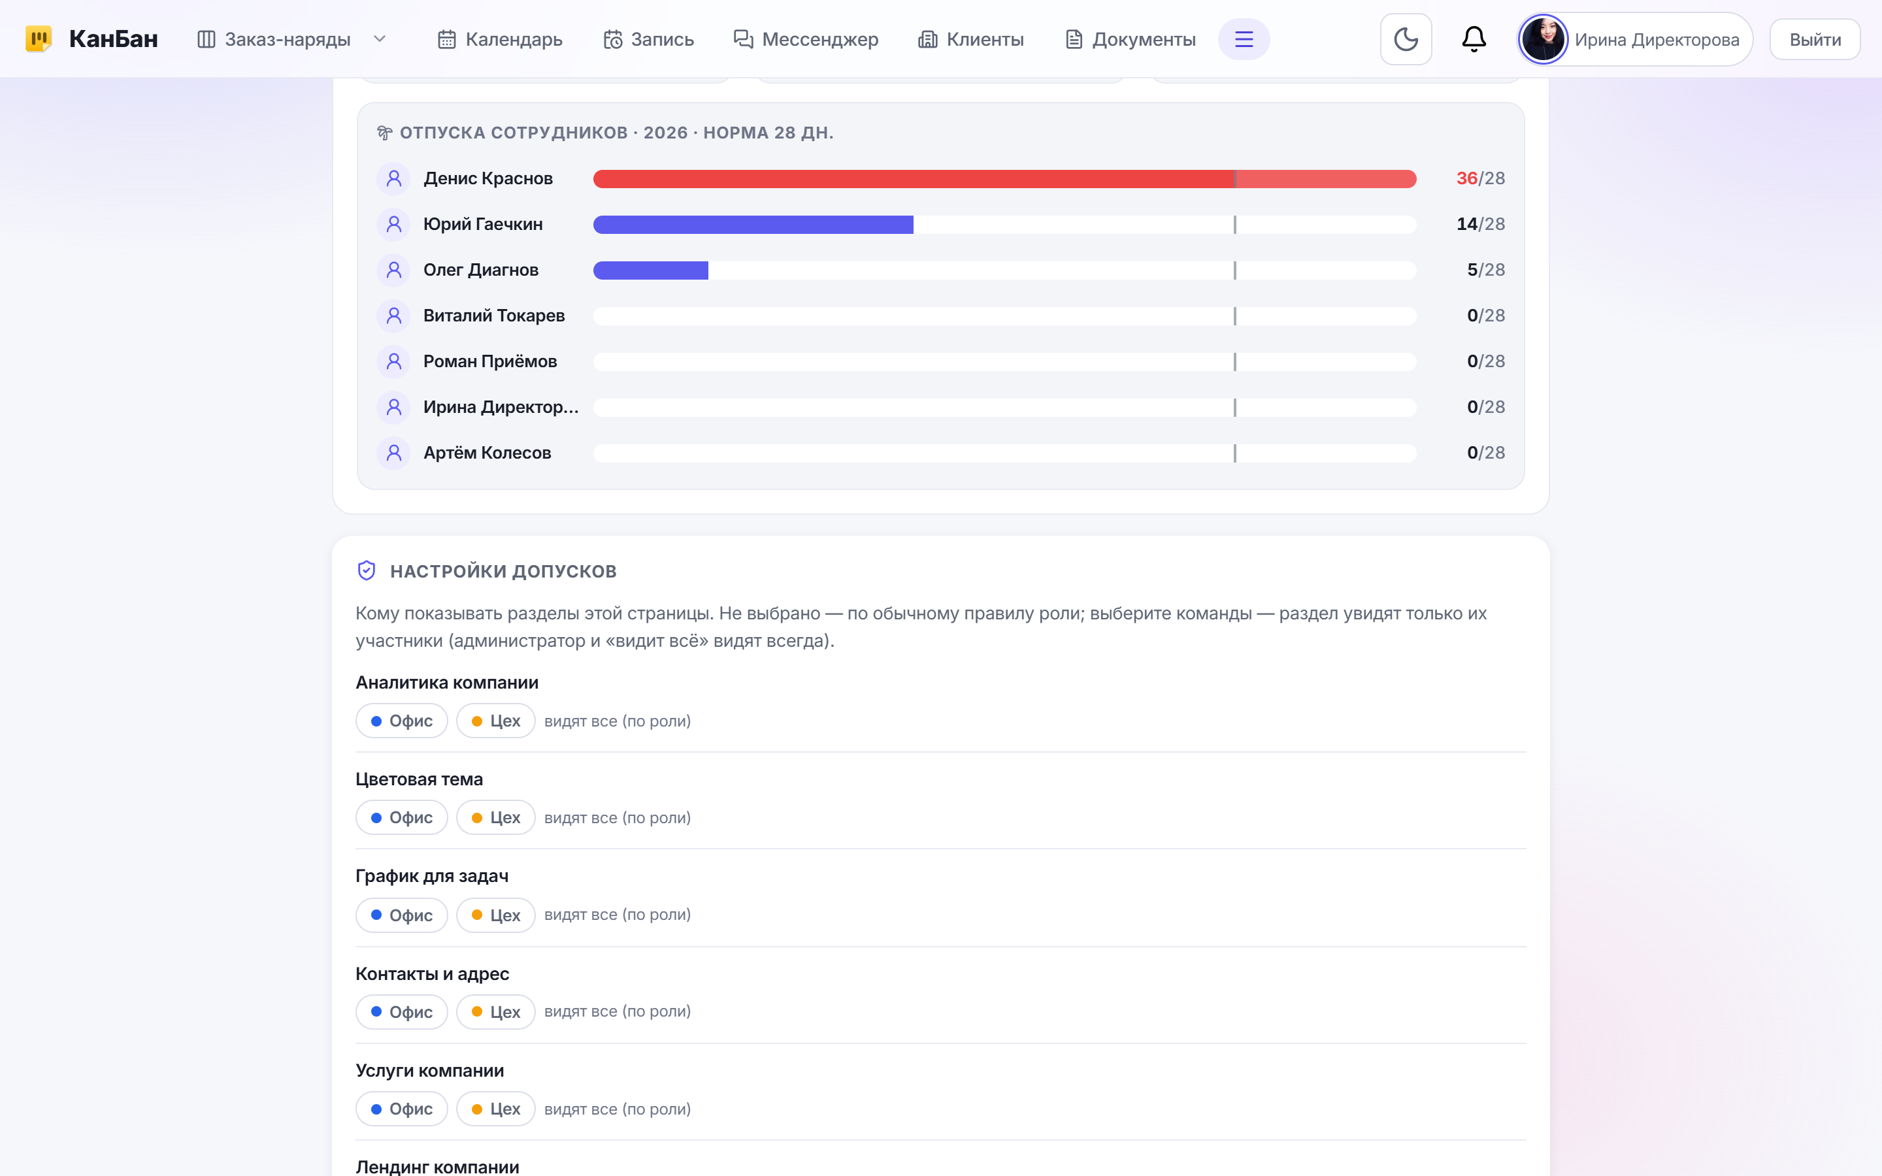The image size is (1882, 1176).
Task: Toggle Цех for Услуги компании
Action: click(495, 1109)
